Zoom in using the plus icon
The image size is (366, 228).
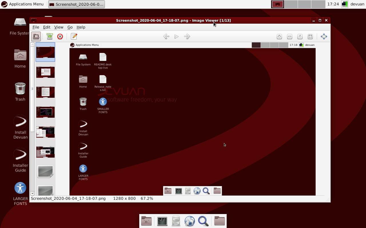click(x=279, y=36)
